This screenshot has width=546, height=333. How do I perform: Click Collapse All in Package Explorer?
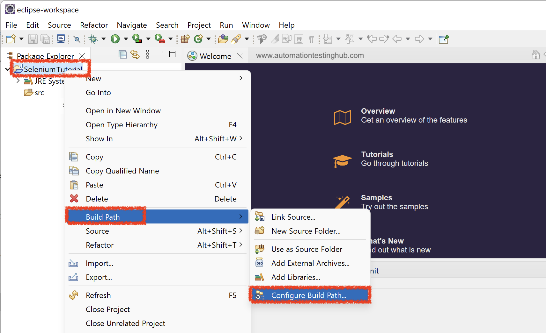(123, 54)
